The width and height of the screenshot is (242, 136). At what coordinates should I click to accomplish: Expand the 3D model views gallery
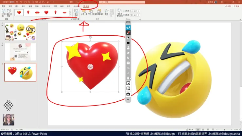pyautogui.click(x=70, y=15)
